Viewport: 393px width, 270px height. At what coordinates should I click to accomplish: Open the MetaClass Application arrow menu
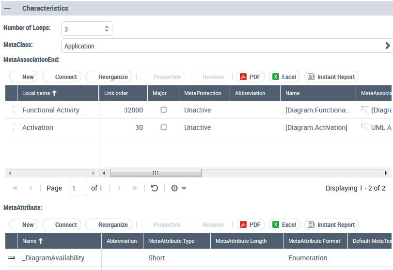tap(387, 46)
